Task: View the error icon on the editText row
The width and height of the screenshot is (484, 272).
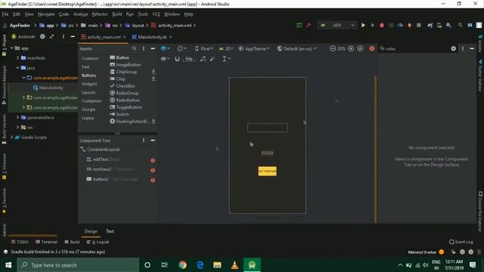Action: click(x=153, y=160)
